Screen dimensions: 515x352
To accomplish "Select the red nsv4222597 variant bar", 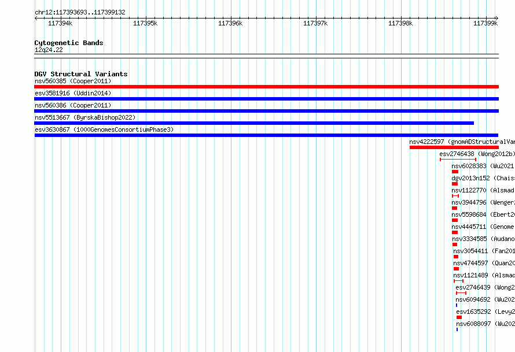I will point(454,147).
